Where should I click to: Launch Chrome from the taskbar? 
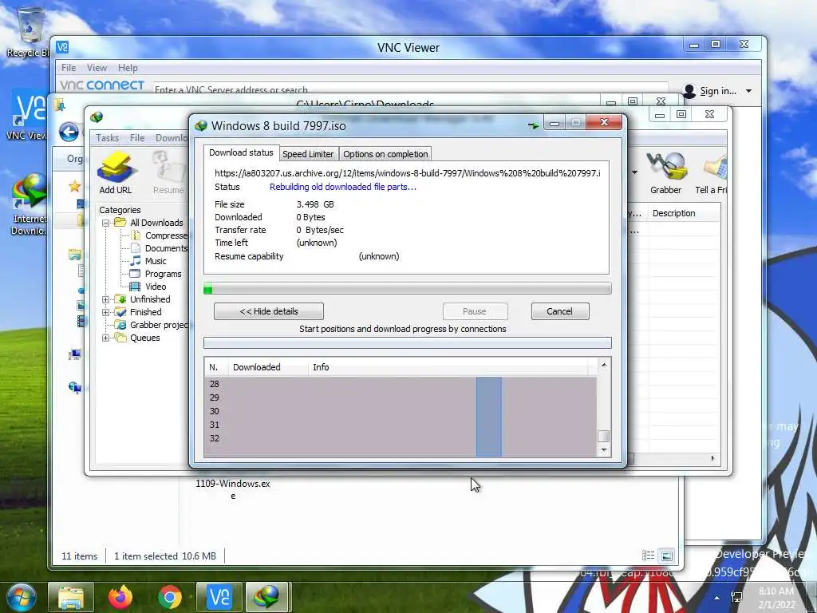click(169, 597)
